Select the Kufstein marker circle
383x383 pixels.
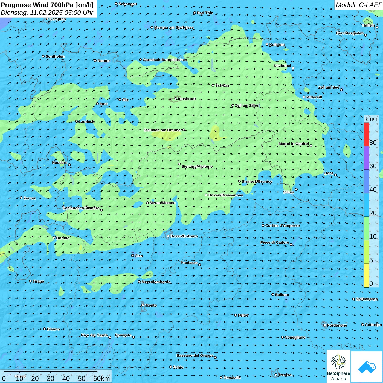click(267, 44)
